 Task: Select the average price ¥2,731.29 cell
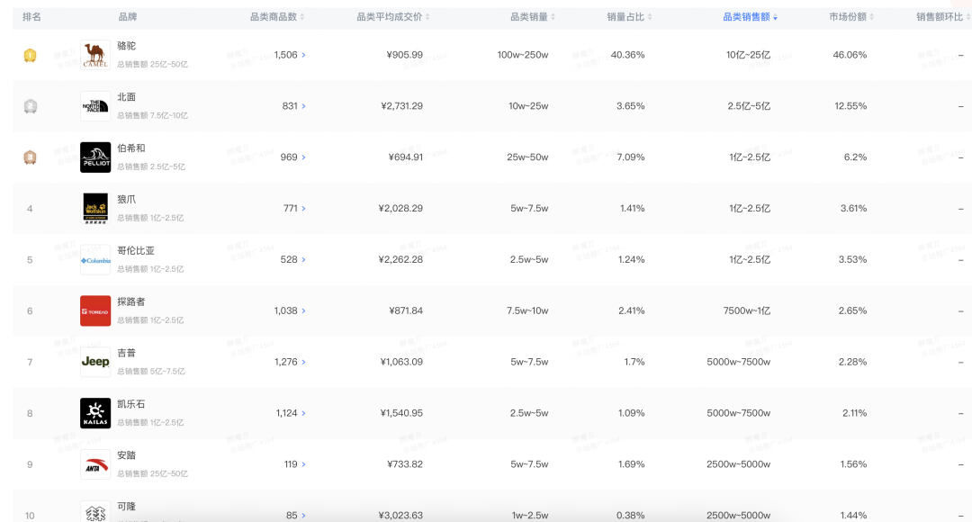click(x=401, y=106)
